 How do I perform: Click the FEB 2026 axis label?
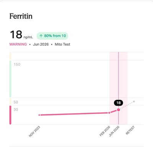tap(105, 131)
